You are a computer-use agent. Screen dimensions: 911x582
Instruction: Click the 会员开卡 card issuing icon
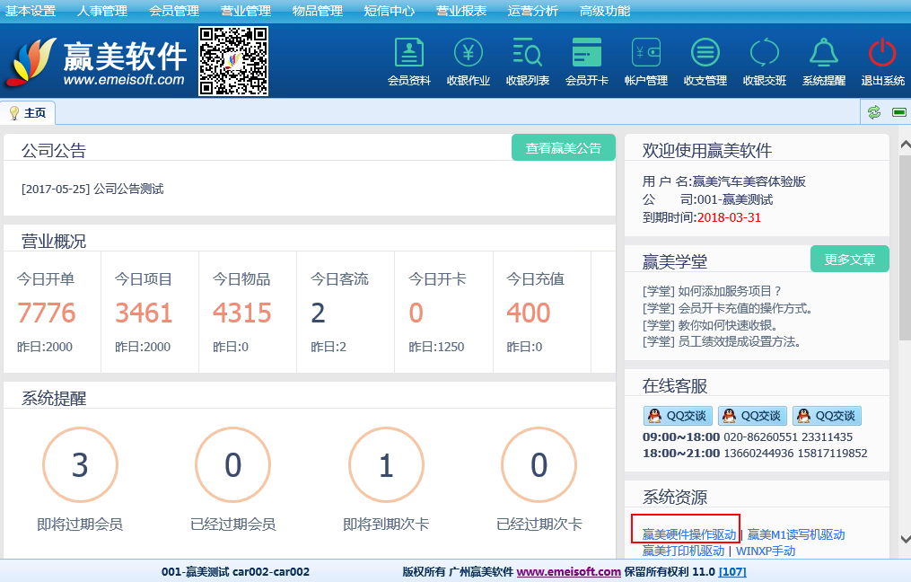[587, 54]
